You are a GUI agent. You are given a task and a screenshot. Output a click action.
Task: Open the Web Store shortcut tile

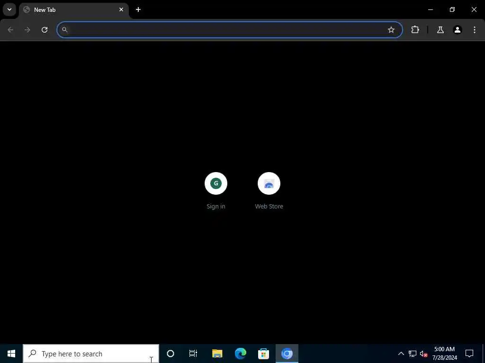[269, 191]
